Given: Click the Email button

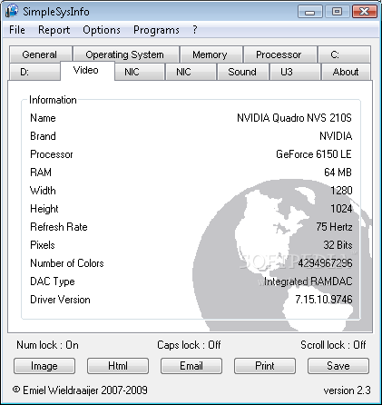Looking at the screenshot, I should click(191, 366).
